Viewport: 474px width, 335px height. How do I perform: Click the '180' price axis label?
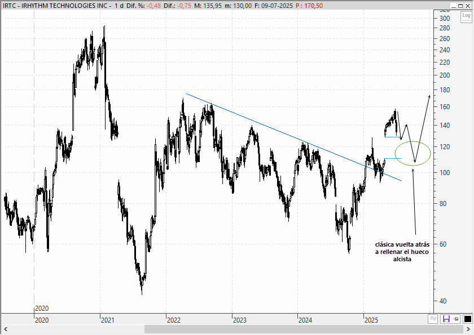[445, 90]
